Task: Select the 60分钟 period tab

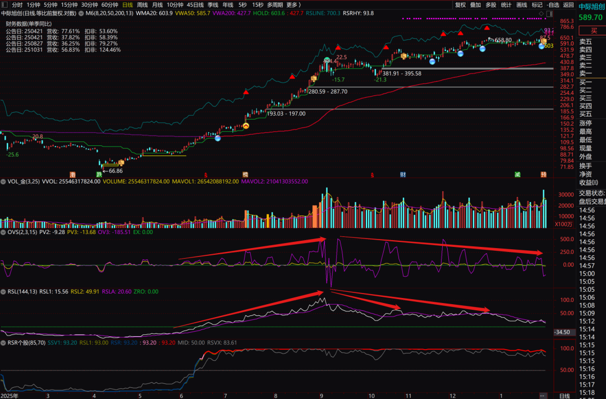Action: 110,5
